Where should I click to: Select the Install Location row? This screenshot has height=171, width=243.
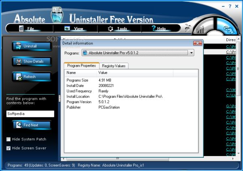(x=131, y=96)
